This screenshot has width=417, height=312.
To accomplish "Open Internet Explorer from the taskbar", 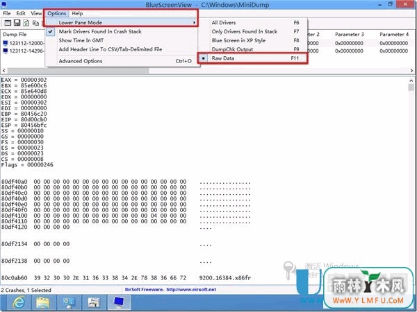I will 19,302.
